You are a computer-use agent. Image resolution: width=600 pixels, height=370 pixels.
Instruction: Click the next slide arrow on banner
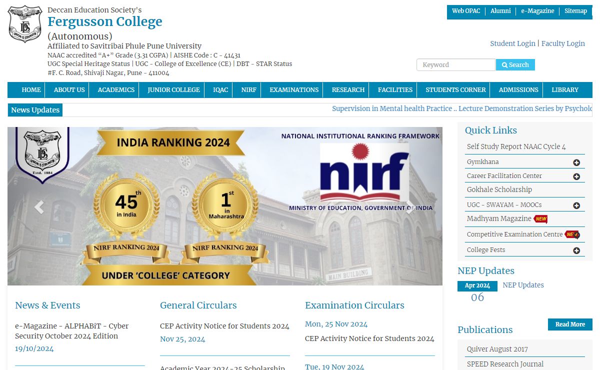[x=410, y=206]
